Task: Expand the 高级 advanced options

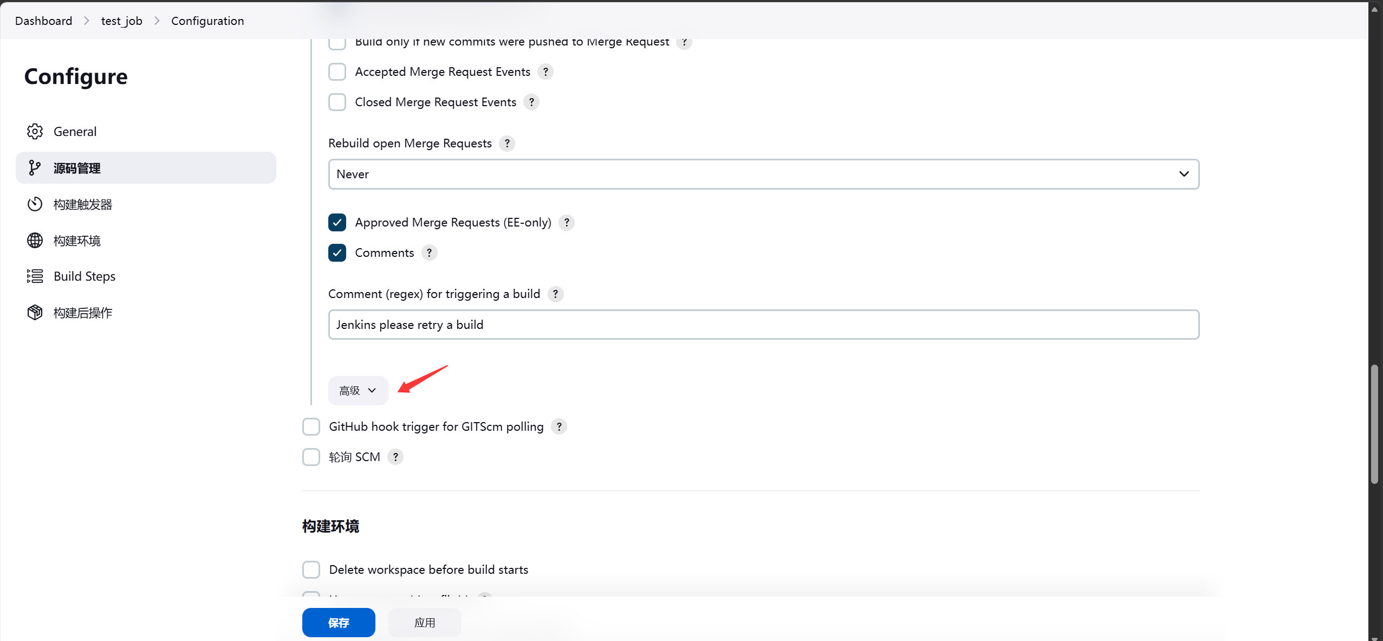Action: [358, 391]
